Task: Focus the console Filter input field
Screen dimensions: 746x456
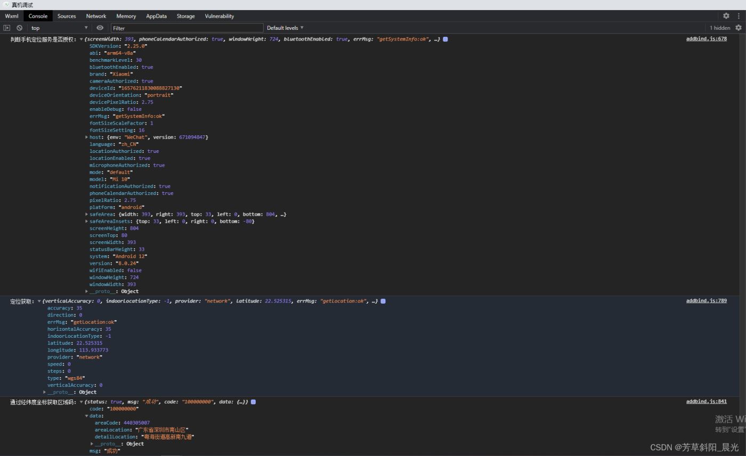Action: pos(187,28)
